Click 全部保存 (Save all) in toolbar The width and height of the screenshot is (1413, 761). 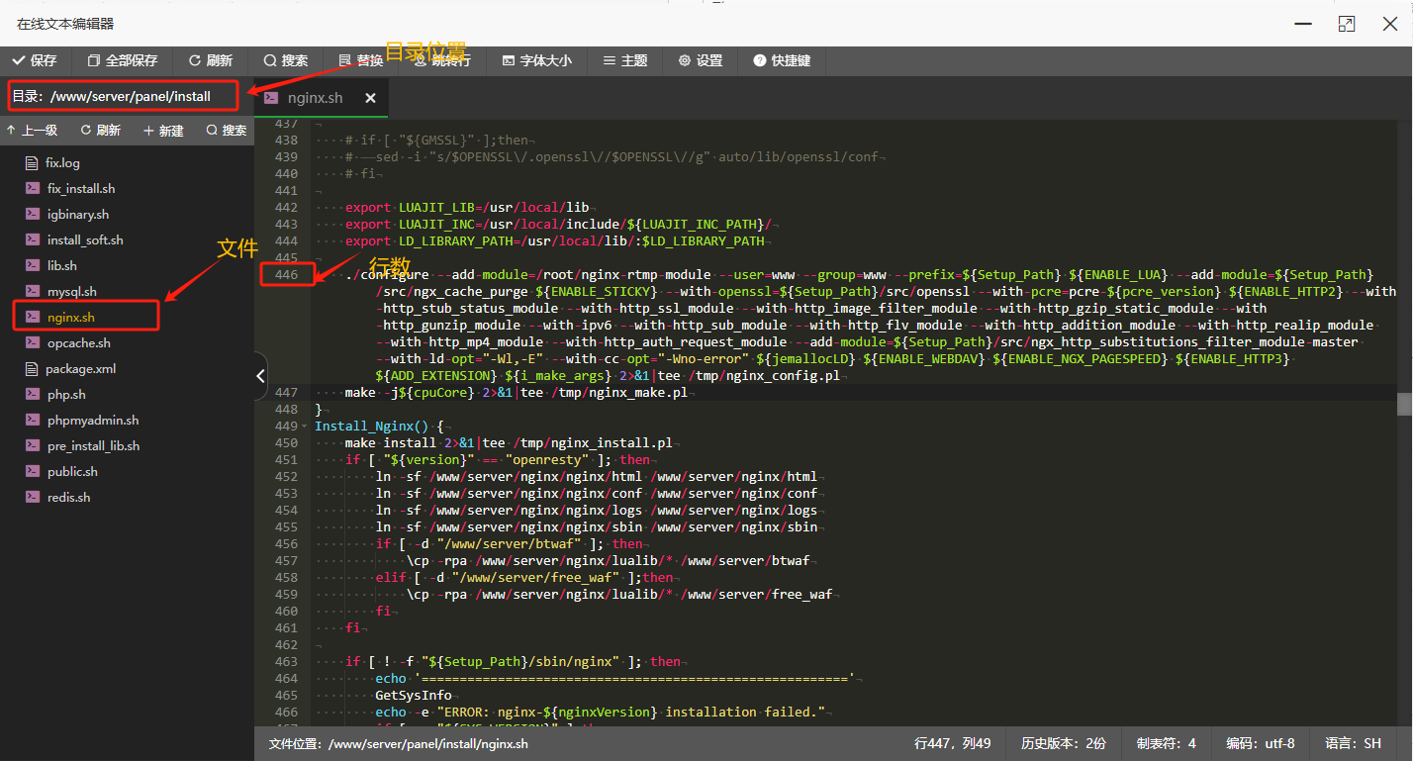point(123,60)
